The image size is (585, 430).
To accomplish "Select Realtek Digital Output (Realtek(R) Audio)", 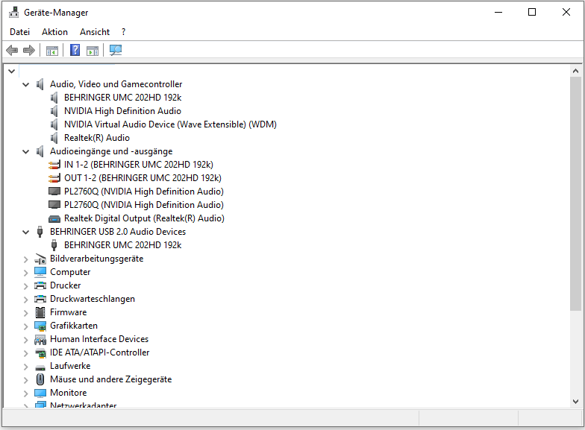I will (x=144, y=218).
